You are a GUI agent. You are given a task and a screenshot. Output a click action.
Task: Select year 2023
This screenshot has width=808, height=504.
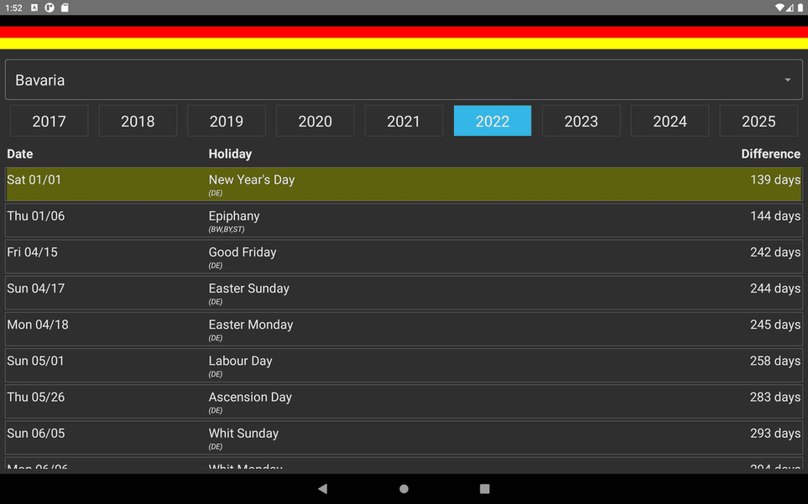click(581, 121)
